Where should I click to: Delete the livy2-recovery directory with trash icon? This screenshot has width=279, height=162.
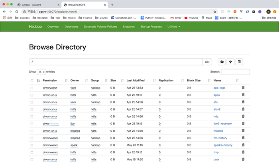[x=243, y=123]
